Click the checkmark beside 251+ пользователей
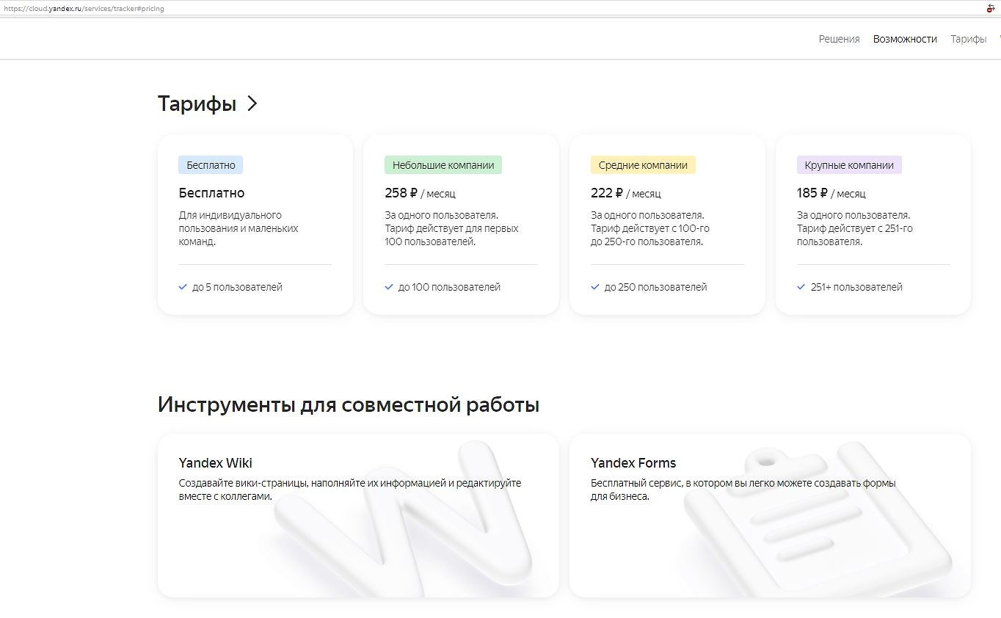The height and width of the screenshot is (618, 1001). coord(801,287)
